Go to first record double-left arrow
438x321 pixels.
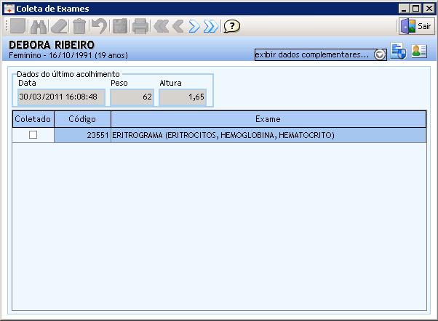pos(162,26)
